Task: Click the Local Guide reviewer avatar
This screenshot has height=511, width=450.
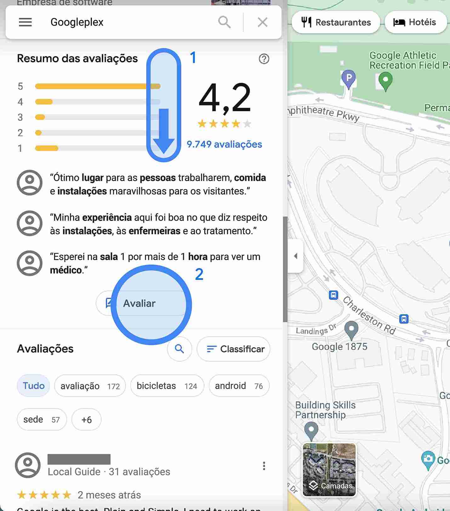Action: tap(28, 465)
